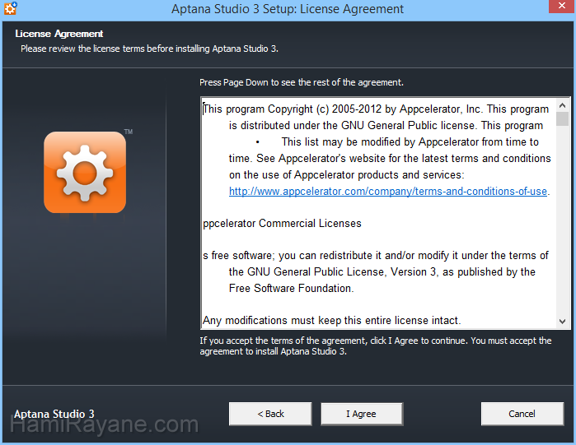This screenshot has height=445, width=576.
Task: Open the Appcelerator terms-and-conditions link
Action: tap(388, 192)
